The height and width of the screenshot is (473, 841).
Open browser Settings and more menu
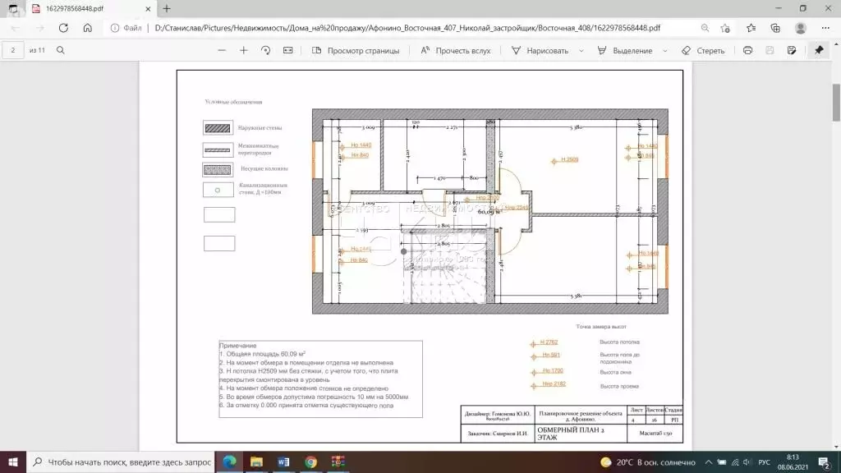[825, 28]
